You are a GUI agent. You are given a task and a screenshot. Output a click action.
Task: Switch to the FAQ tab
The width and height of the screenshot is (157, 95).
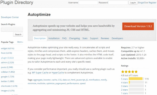pyautogui.click(x=64, y=38)
